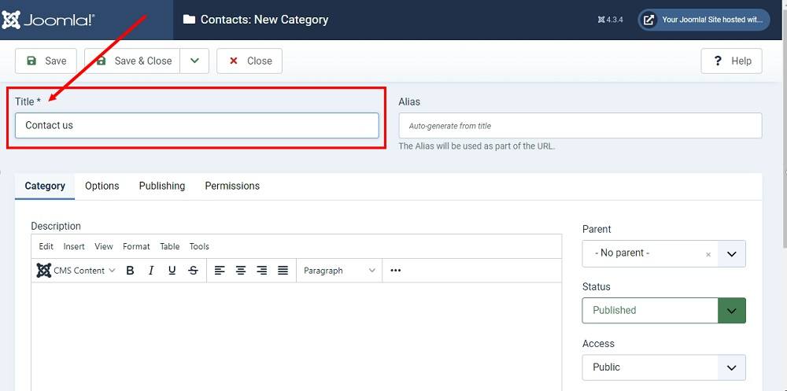The image size is (787, 391).
Task: Click Save & Close button
Action: (132, 61)
